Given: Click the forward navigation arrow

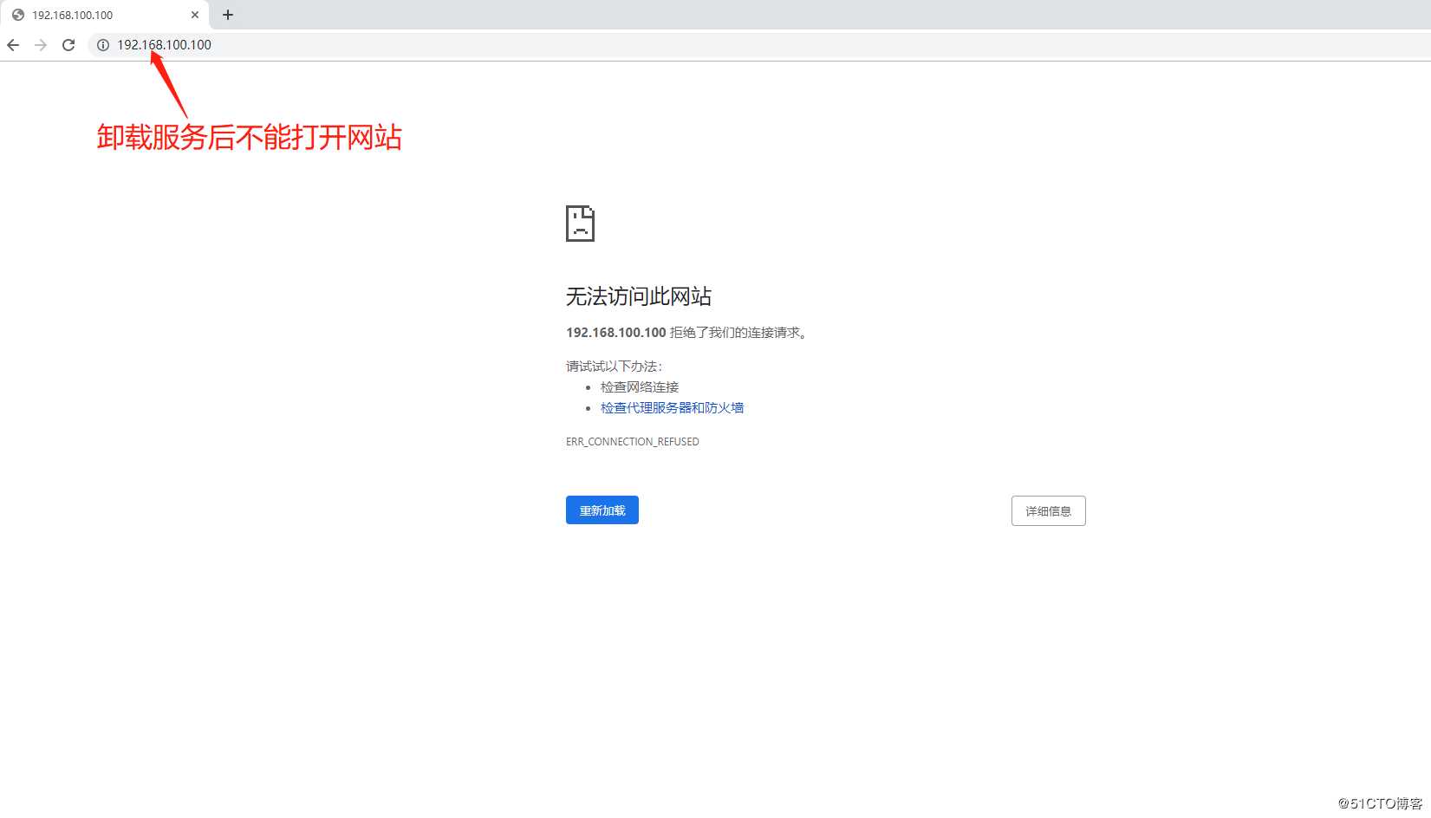Looking at the screenshot, I should pos(41,45).
